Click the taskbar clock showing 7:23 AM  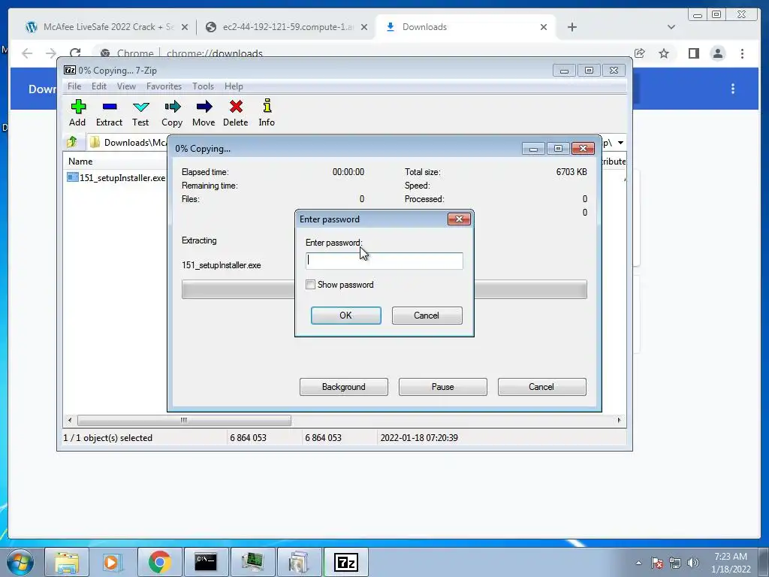pos(731,563)
